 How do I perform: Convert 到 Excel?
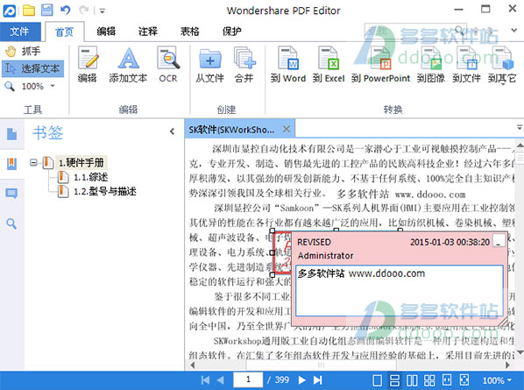329,64
